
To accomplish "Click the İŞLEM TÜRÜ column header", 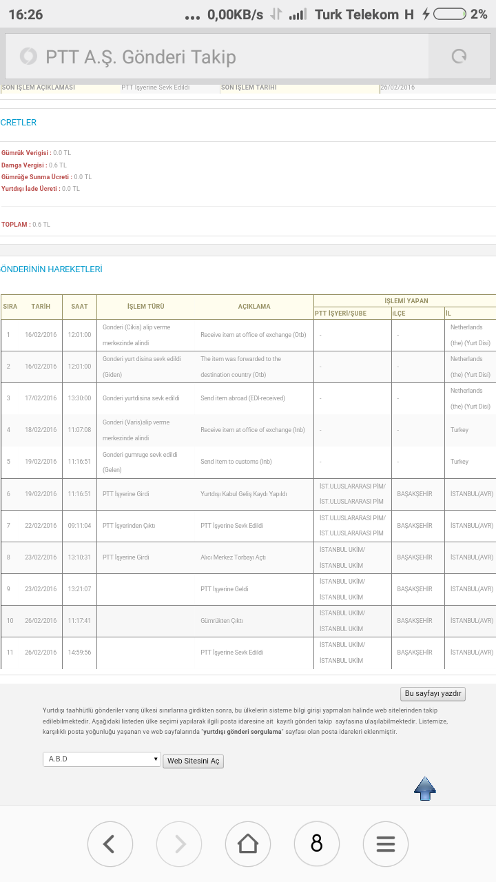I will coord(146,307).
